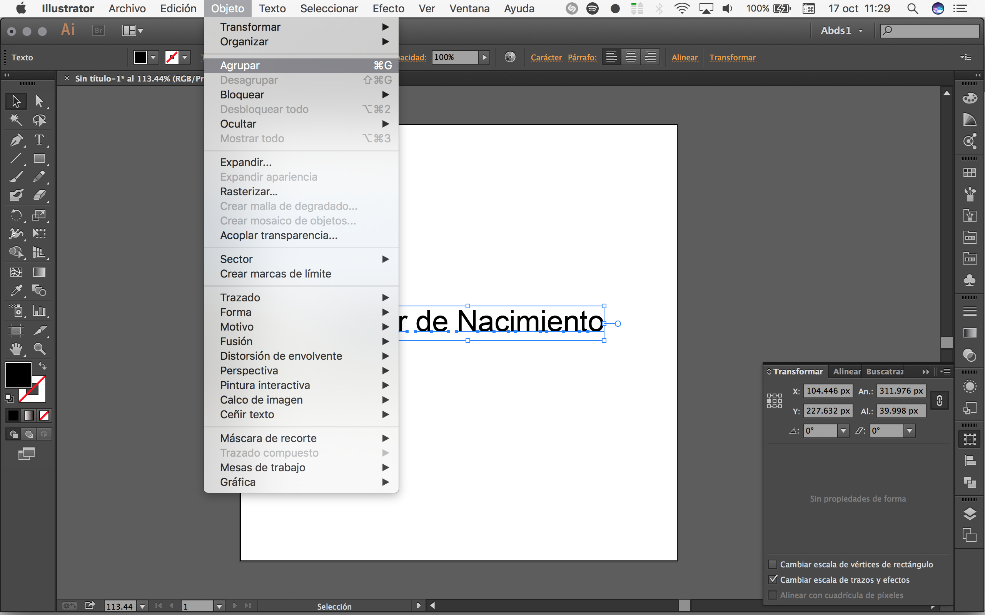Align text right in control bar
The image size is (985, 615).
650,57
